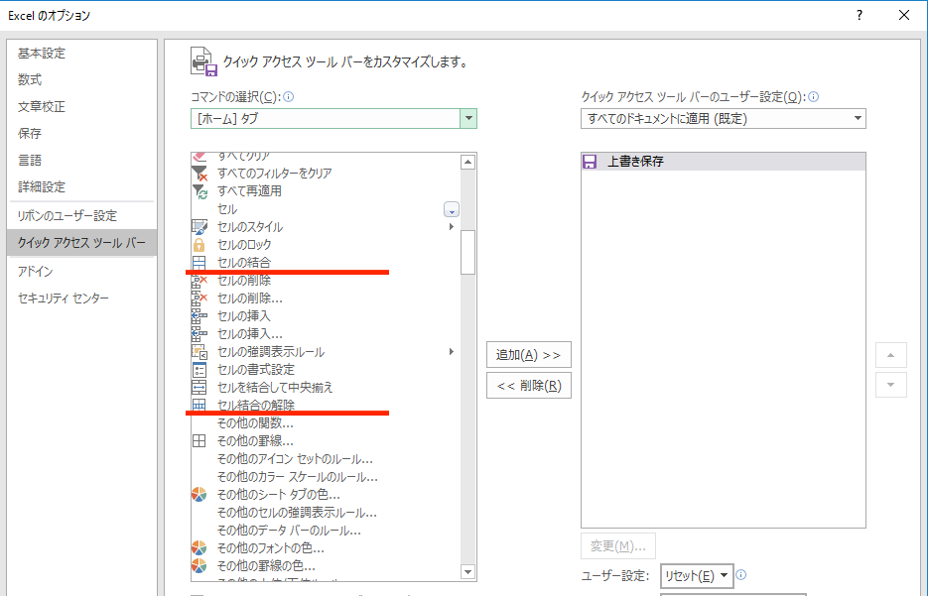Viewport: 928px width, 596px height.
Task: Click the セルの削除... icon with ellipsis
Action: (199, 298)
